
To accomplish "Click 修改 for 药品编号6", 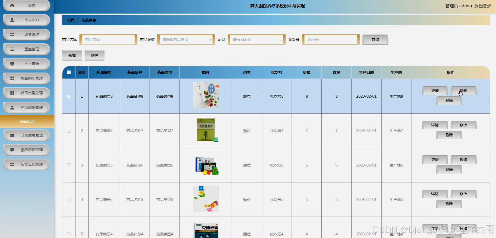I will click(x=464, y=159).
